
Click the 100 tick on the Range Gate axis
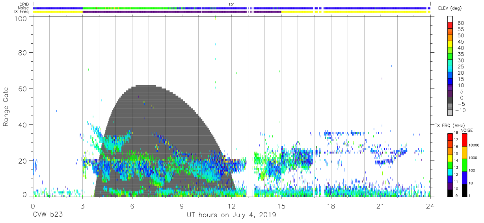tap(20, 18)
